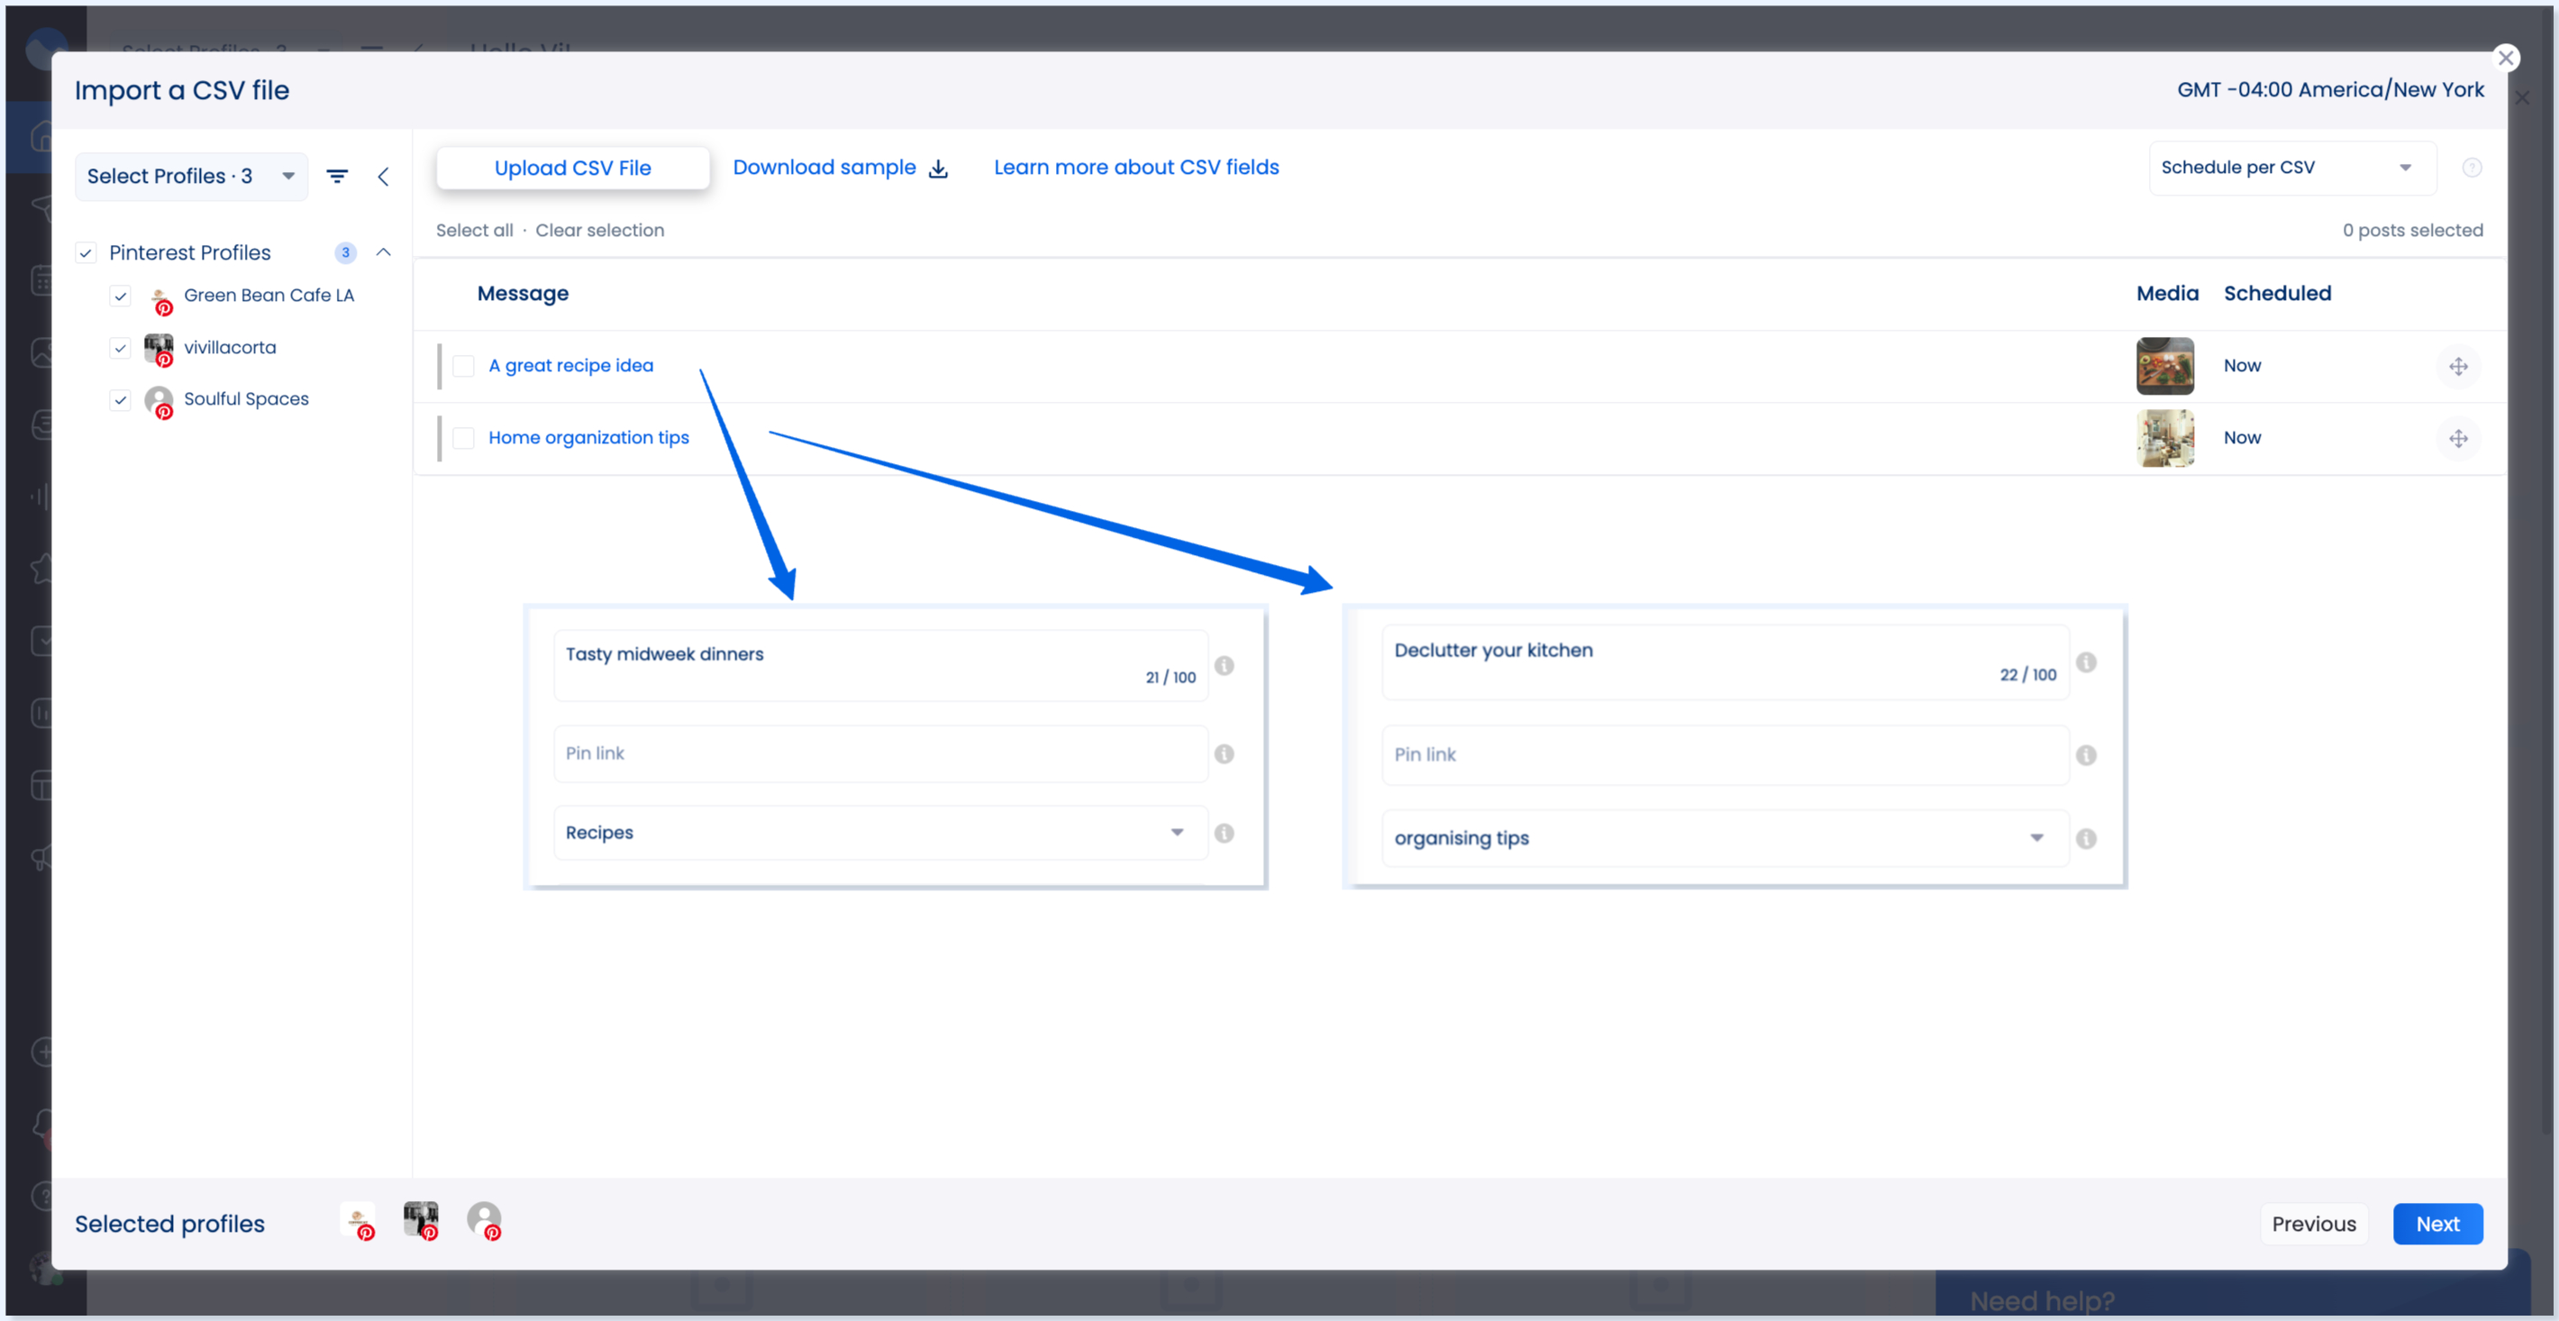Click the Tasty midweek dinners title field
2559x1321 pixels.
(880, 666)
